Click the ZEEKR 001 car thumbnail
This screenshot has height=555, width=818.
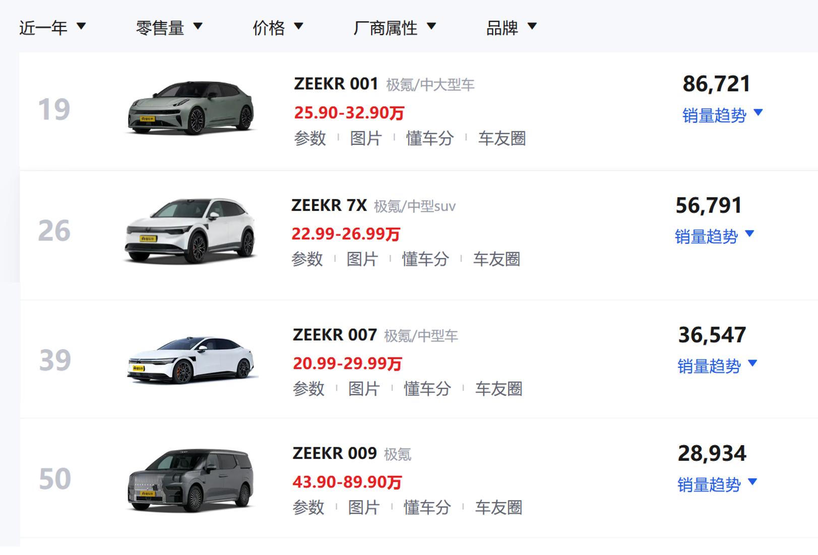click(191, 107)
